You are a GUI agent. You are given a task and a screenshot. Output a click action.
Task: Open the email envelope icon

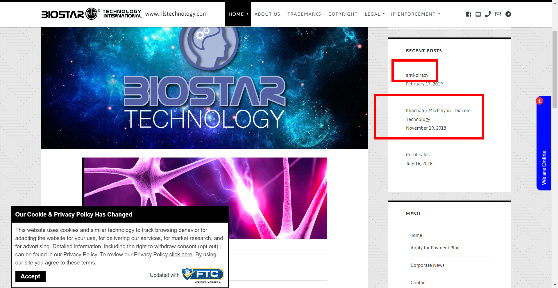(498, 14)
